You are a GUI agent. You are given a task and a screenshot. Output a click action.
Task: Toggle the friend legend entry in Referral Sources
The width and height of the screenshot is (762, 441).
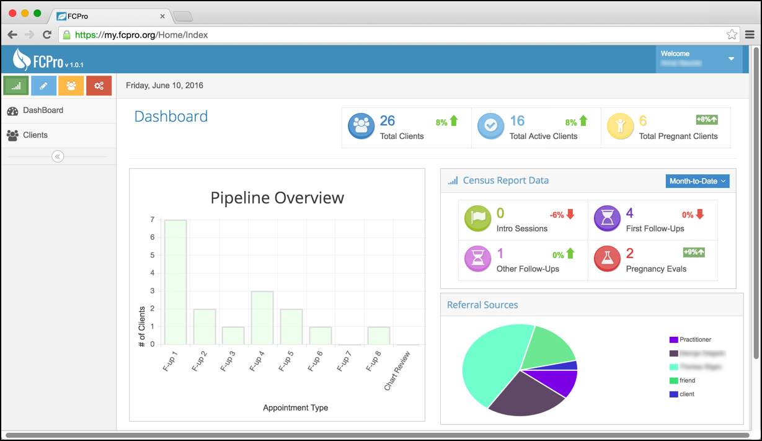tap(687, 381)
